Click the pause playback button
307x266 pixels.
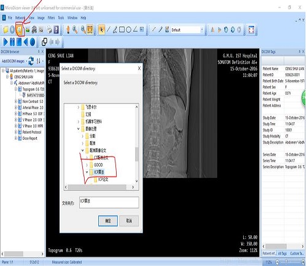[x=12, y=42]
